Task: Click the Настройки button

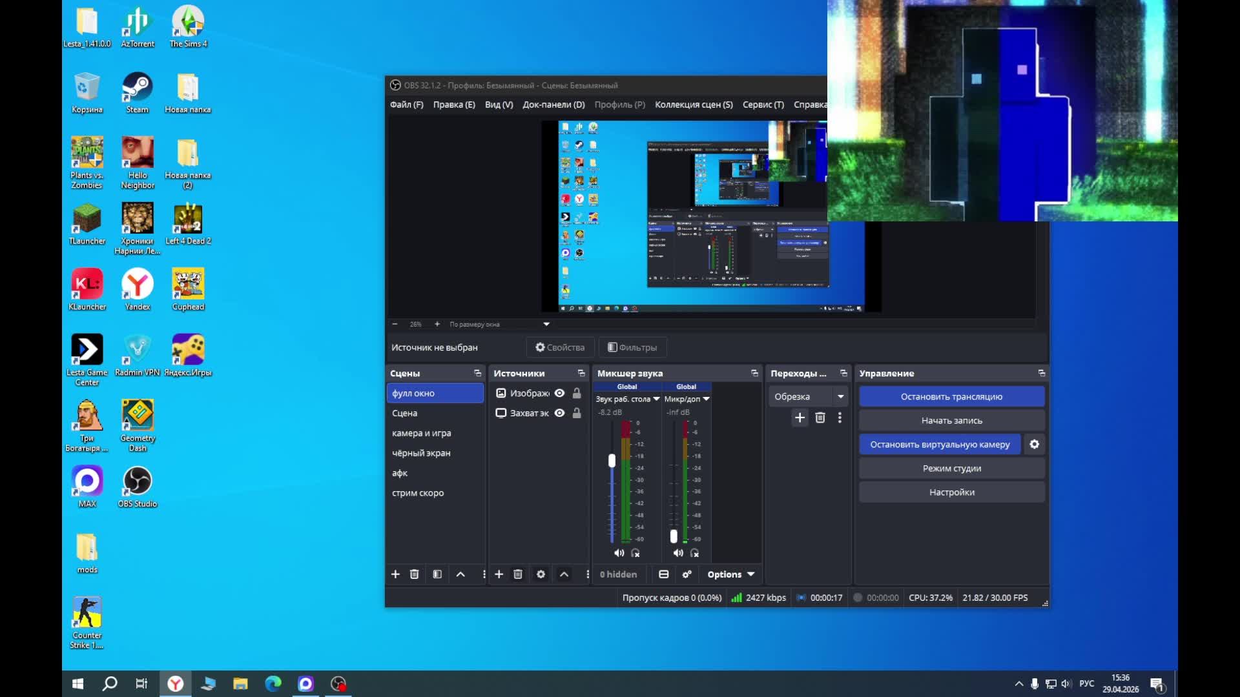Action: 951,492
